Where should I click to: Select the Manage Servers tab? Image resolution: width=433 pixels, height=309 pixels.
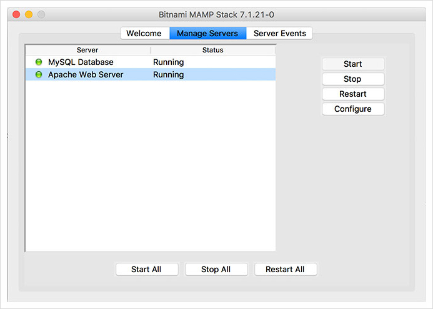(207, 33)
